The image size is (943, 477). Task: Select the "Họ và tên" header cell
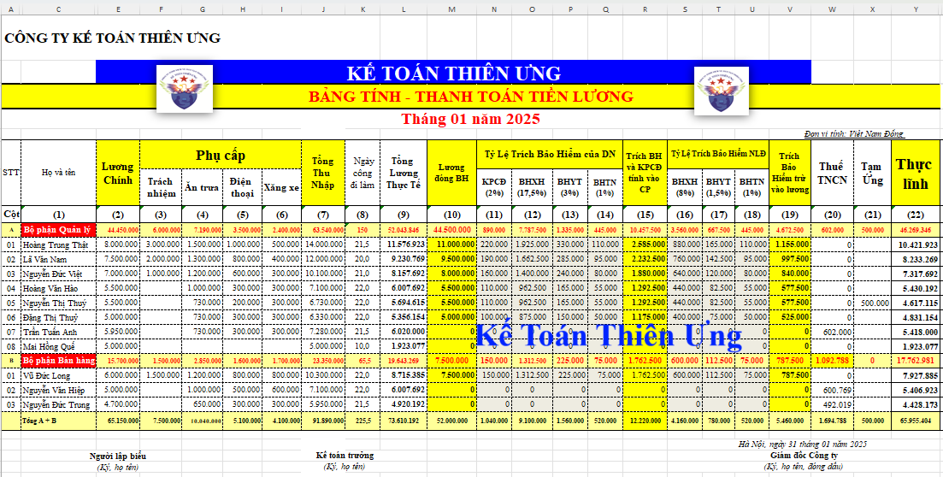point(58,173)
